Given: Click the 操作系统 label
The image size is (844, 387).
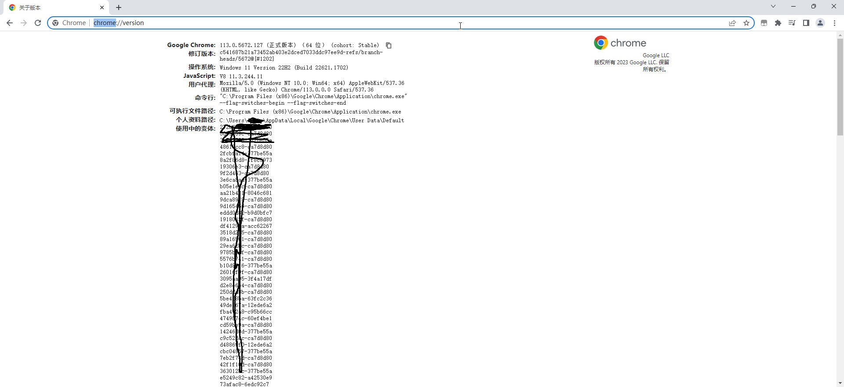Looking at the screenshot, I should (x=202, y=67).
